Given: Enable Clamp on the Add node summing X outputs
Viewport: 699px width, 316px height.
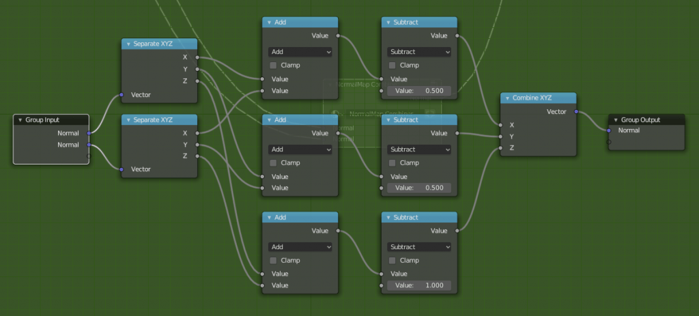Looking at the screenshot, I should (273, 66).
